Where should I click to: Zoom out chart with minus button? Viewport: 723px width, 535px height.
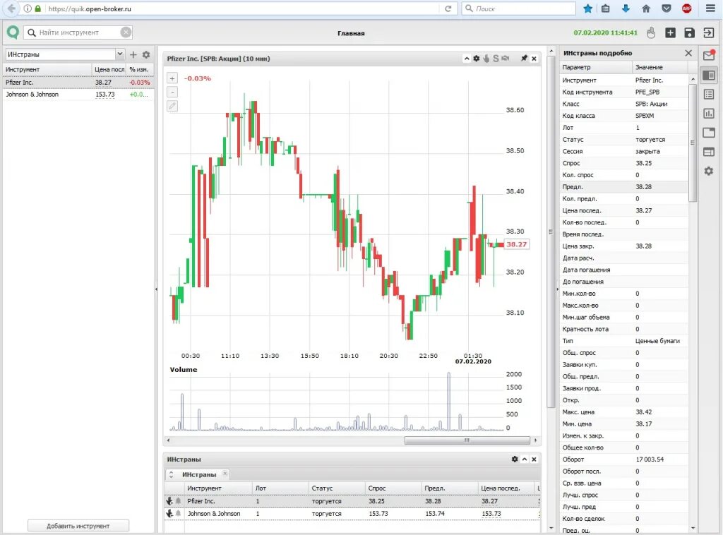(172, 92)
